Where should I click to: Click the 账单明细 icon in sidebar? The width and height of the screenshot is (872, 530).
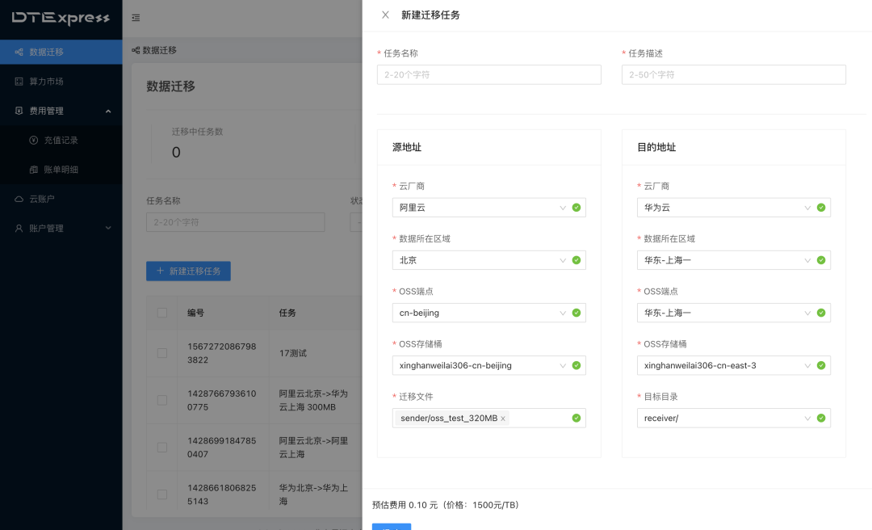34,170
